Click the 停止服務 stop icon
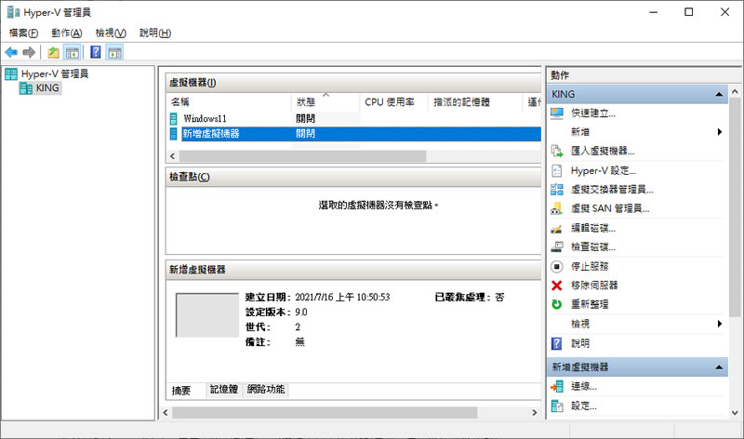744x439 pixels. click(x=557, y=266)
